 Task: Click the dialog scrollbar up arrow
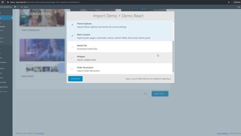pyautogui.click(x=173, y=22)
